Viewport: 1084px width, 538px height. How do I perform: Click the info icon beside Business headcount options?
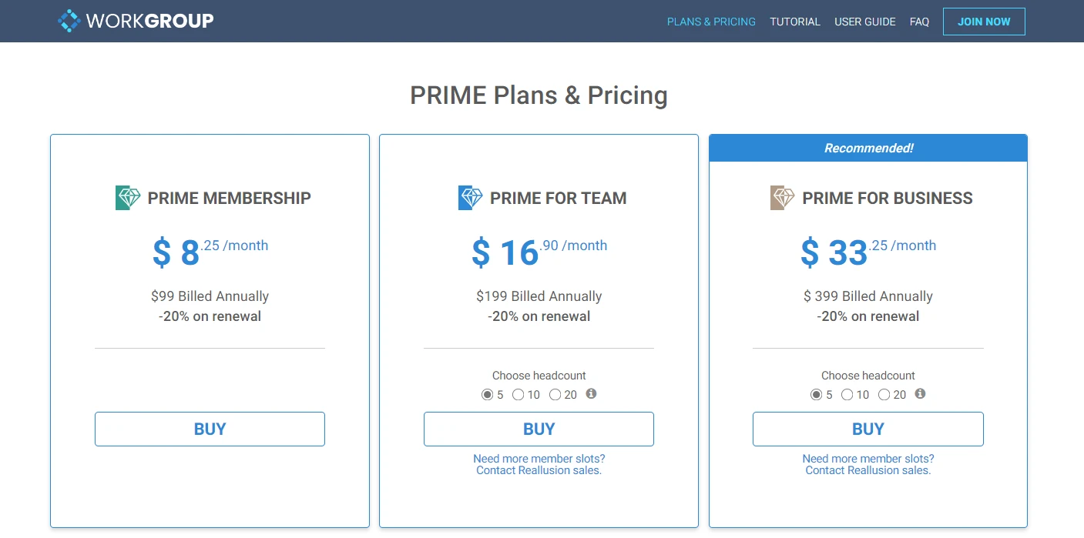click(x=920, y=394)
